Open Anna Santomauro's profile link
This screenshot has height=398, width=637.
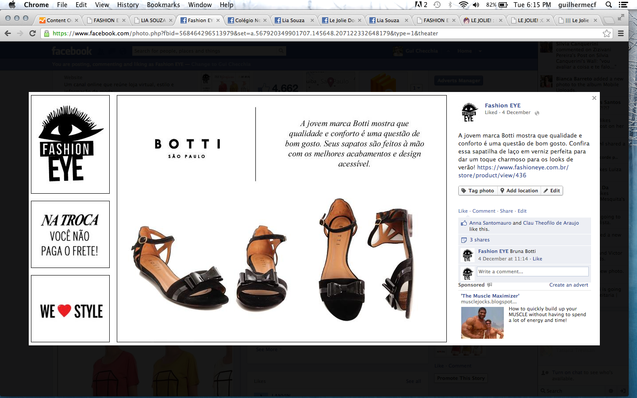(490, 223)
